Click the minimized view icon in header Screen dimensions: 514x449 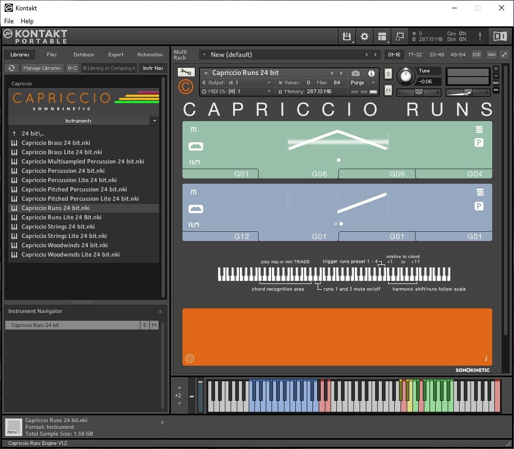399,36
